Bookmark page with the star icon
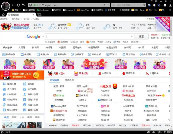Screen dimensions: 173x134 (x=104, y=5)
